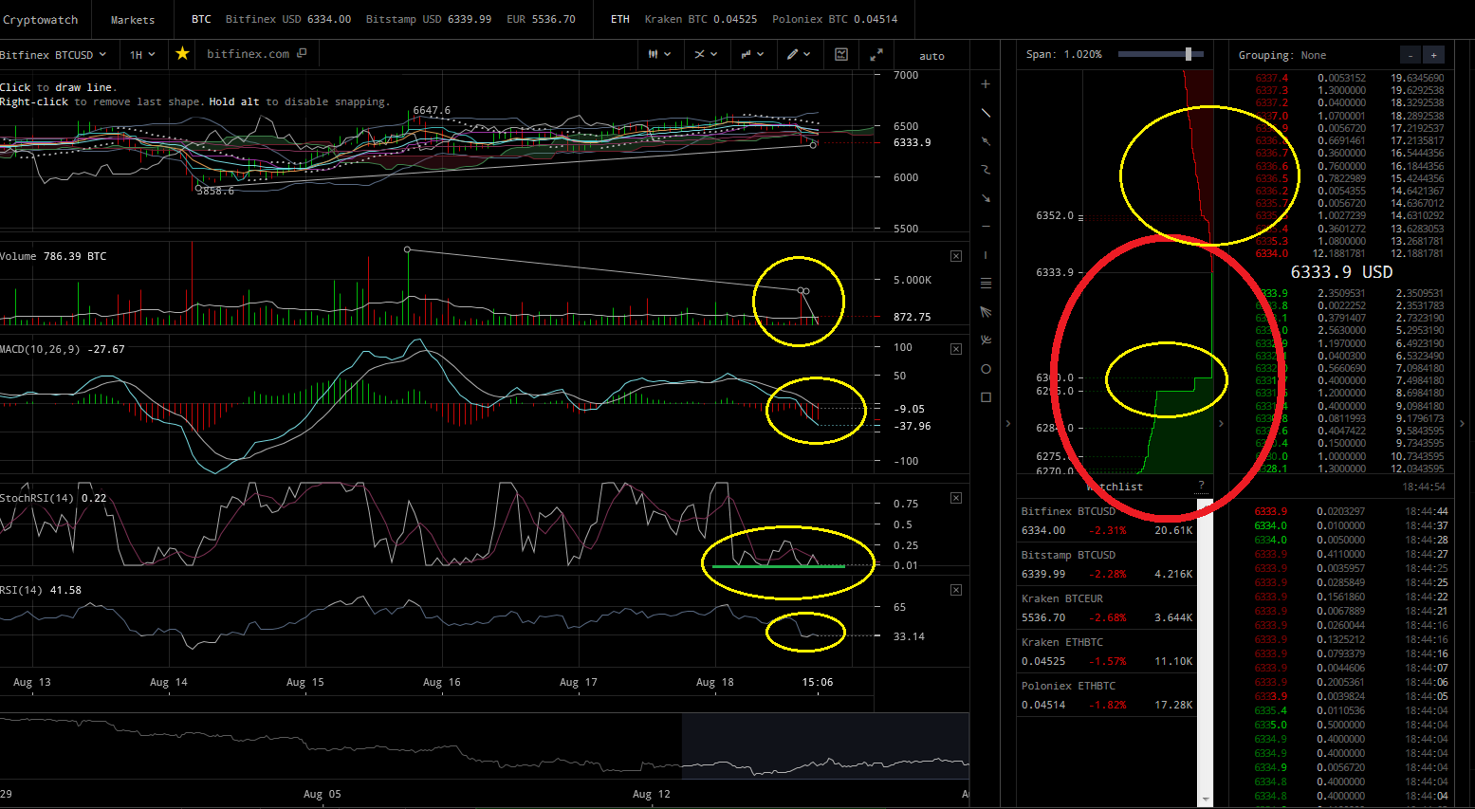Click the watchlist vertical scrollbar
Screen dimensions: 1475x809
[x=1205, y=653]
